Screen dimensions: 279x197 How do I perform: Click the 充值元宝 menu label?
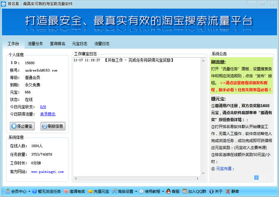click(x=101, y=192)
